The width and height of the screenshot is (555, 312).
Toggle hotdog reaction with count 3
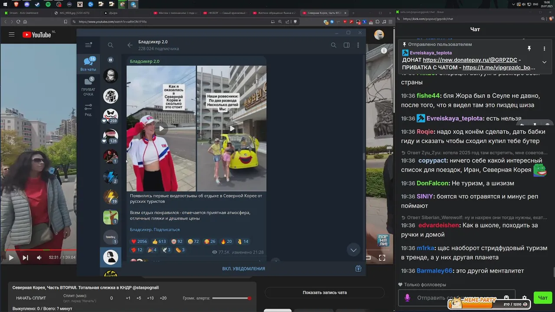click(x=180, y=250)
